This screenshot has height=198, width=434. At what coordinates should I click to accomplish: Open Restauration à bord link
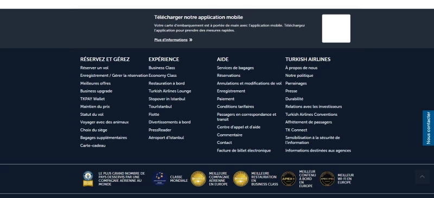click(167, 83)
